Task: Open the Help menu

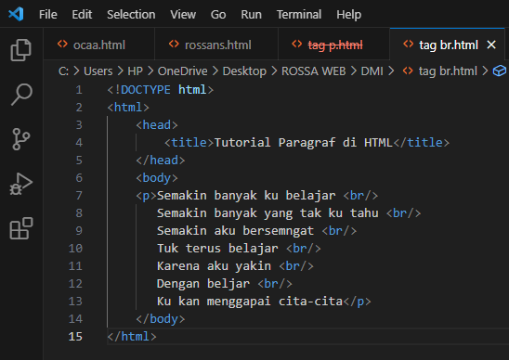Action: tap(348, 14)
